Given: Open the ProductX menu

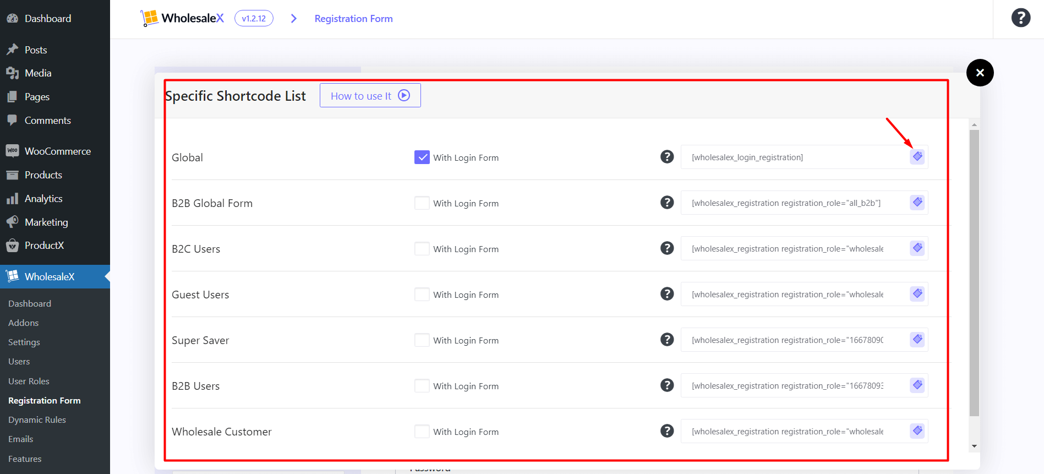Looking at the screenshot, I should point(55,245).
